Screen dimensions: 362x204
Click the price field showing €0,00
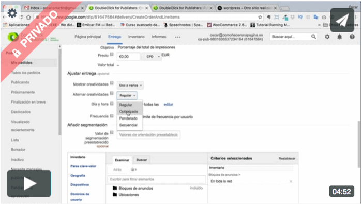(129, 56)
